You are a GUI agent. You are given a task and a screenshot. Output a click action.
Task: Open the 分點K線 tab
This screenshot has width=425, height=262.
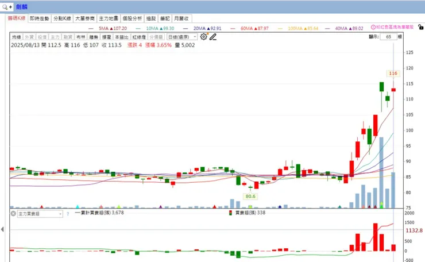(62, 18)
